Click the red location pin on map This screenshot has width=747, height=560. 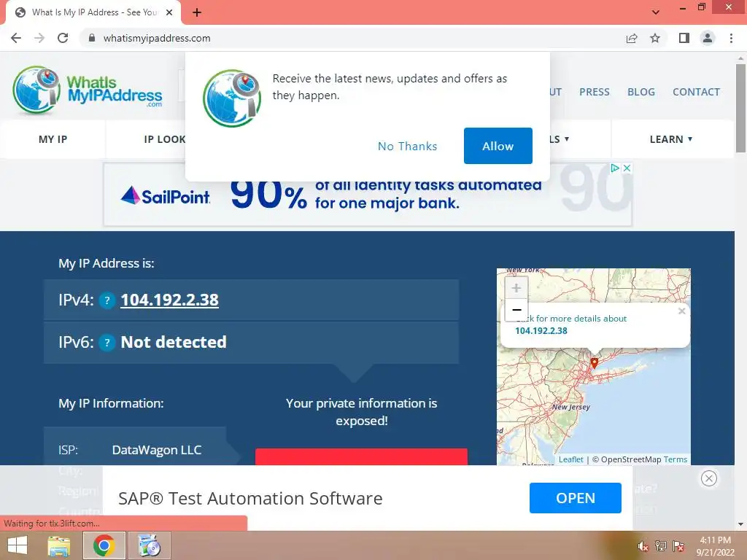coord(594,363)
